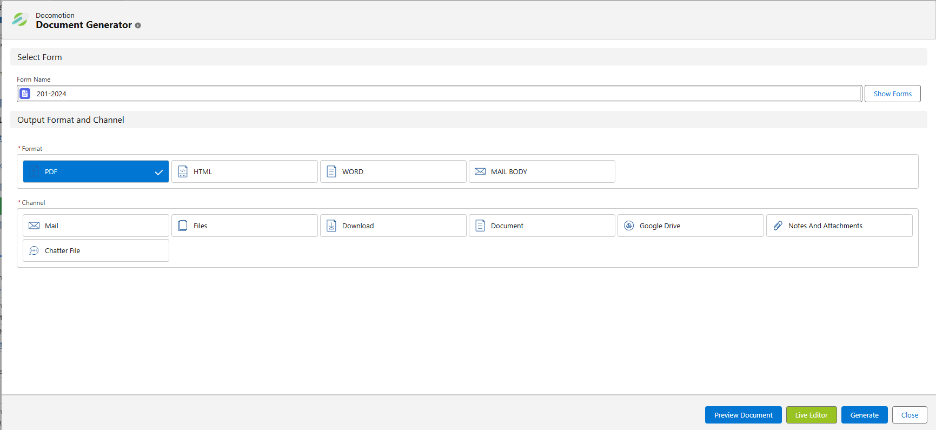This screenshot has width=936, height=430.
Task: Click the Google Drive icon
Action: coord(629,226)
